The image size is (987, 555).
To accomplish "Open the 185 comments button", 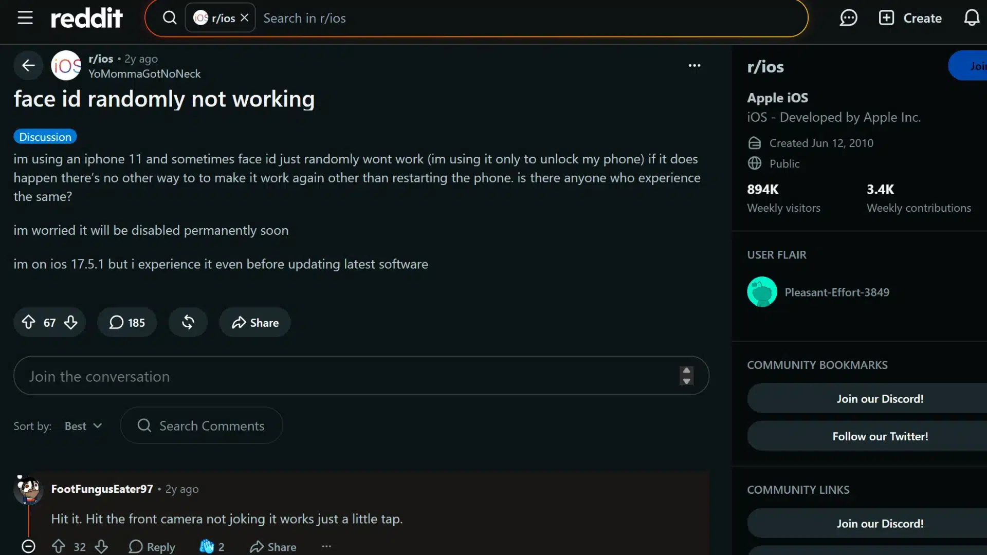I will click(127, 322).
